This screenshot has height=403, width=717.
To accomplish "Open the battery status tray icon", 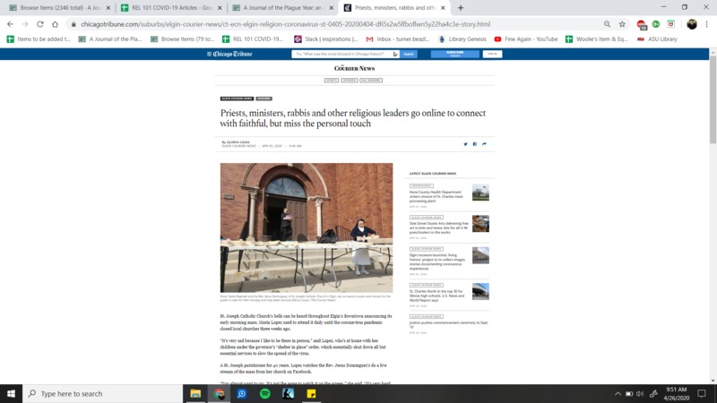I will coord(629,393).
